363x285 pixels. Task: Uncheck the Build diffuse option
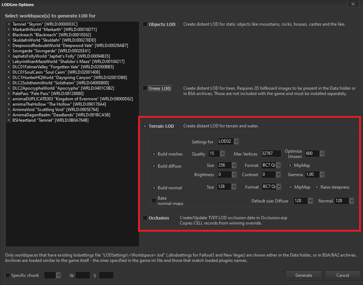pyautogui.click(x=154, y=166)
